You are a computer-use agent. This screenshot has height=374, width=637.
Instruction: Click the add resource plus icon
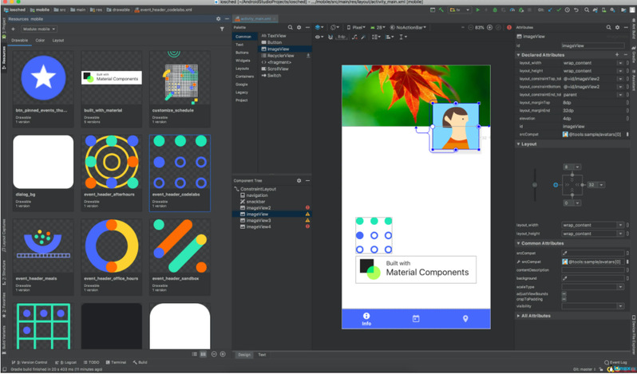pos(14,29)
